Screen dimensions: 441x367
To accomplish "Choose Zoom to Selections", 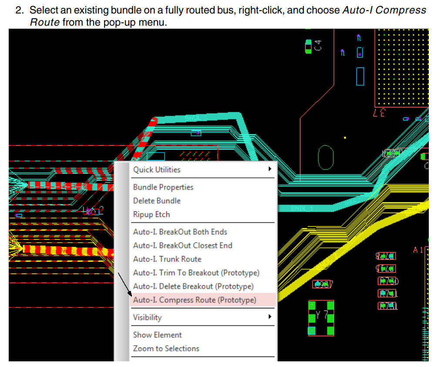I will (203, 348).
